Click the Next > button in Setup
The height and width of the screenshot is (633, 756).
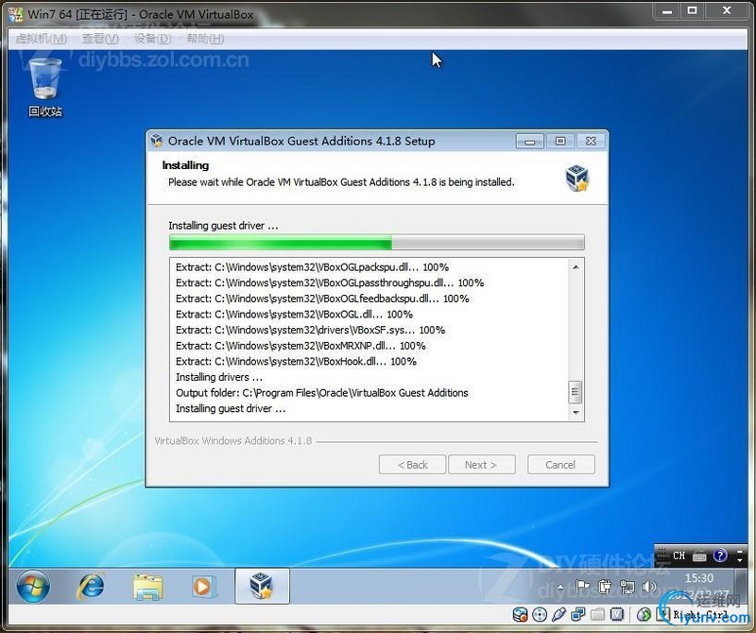[x=481, y=465]
